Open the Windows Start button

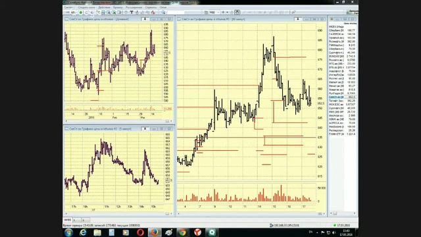pyautogui.click(x=68, y=232)
